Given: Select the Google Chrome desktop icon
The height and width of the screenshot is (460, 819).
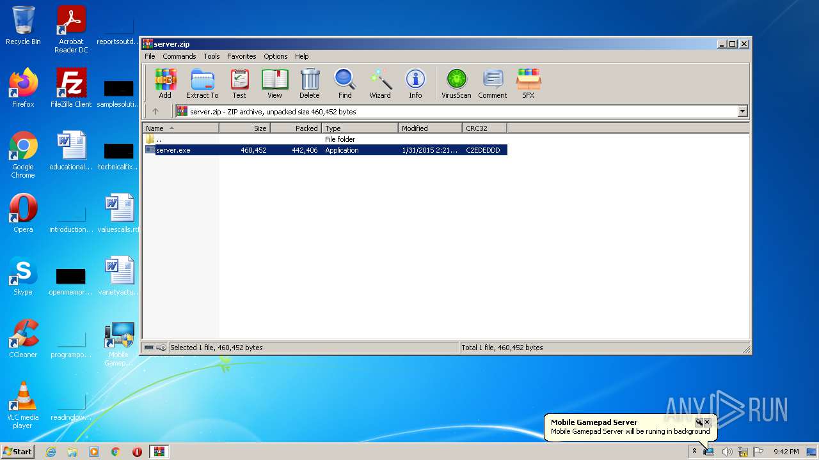Looking at the screenshot, I should (23, 155).
